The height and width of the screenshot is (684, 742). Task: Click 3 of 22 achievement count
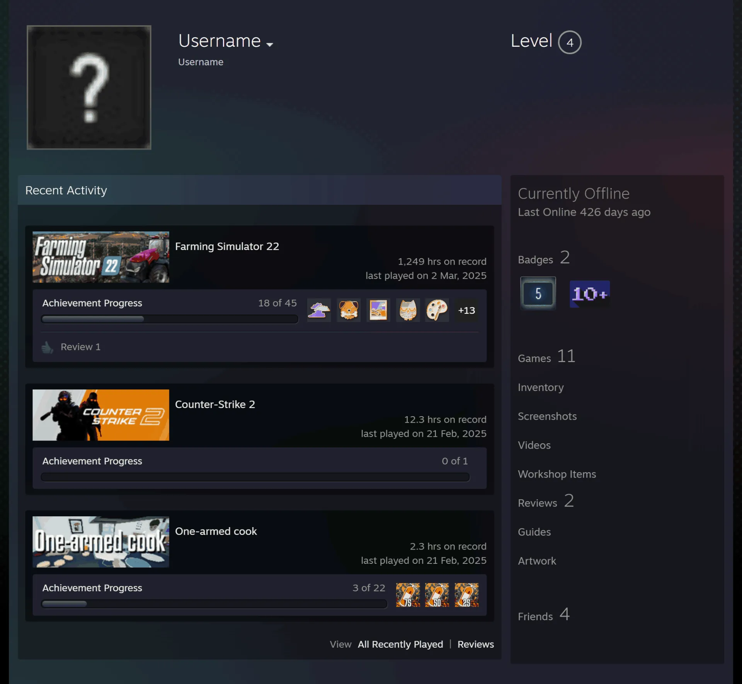pyautogui.click(x=369, y=588)
